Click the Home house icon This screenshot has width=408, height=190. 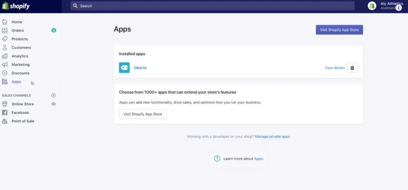point(5,22)
